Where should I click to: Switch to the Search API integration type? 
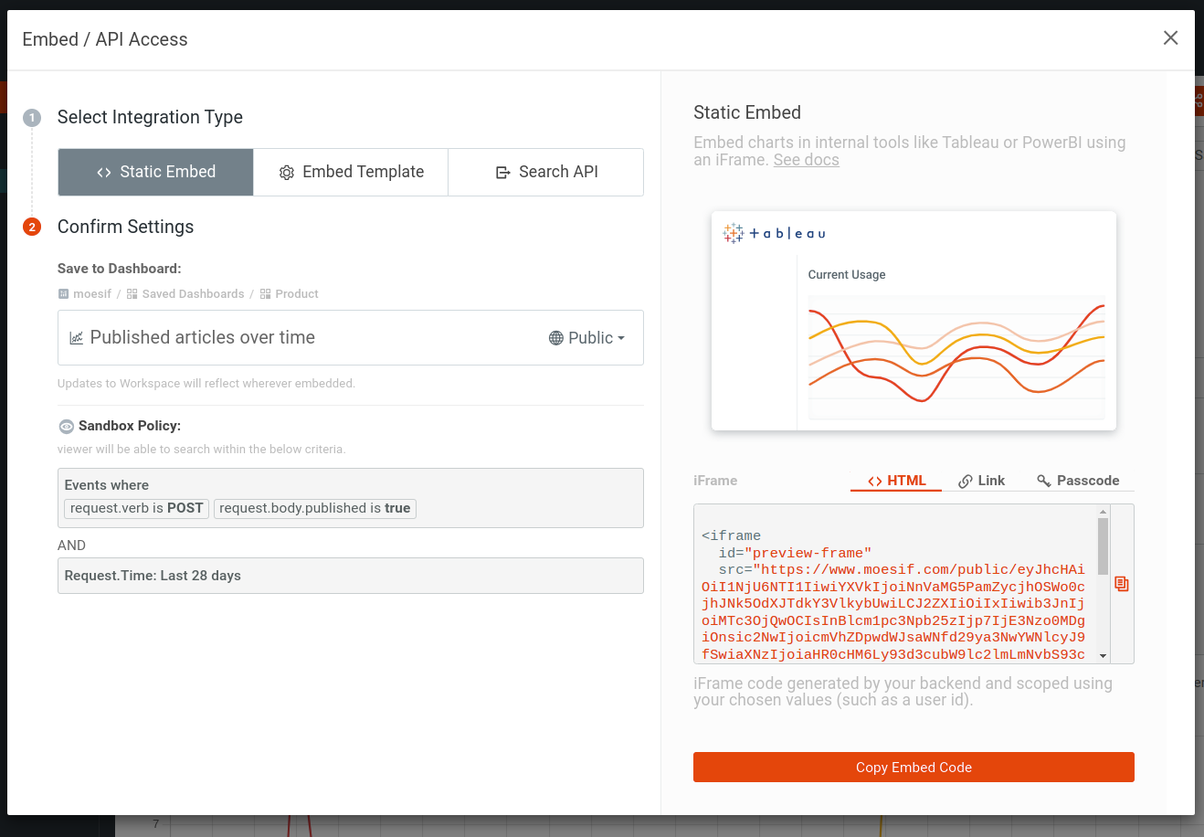545,172
